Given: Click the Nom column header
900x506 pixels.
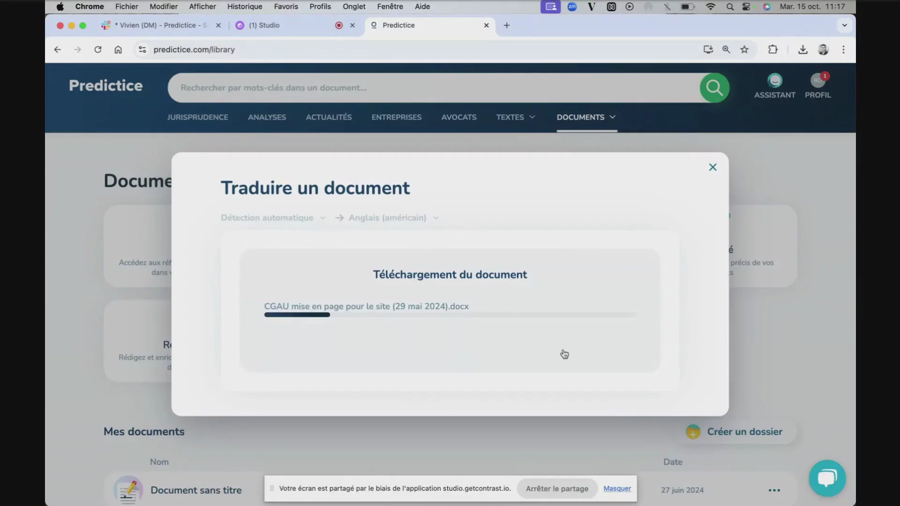Looking at the screenshot, I should [159, 462].
